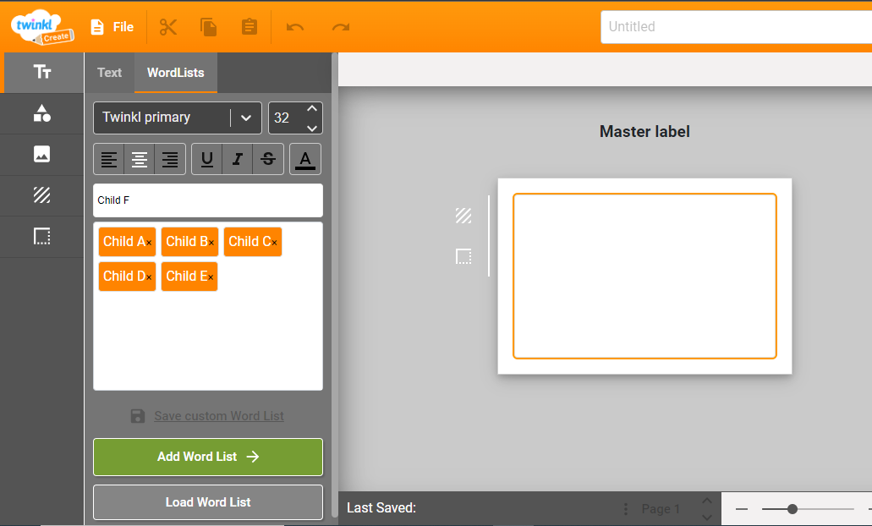Select the Text tool in sidebar
The width and height of the screenshot is (872, 526).
point(42,72)
